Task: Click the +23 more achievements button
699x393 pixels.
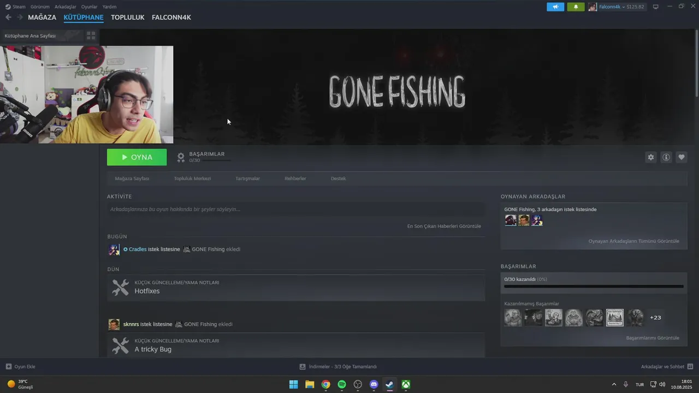Action: point(655,318)
